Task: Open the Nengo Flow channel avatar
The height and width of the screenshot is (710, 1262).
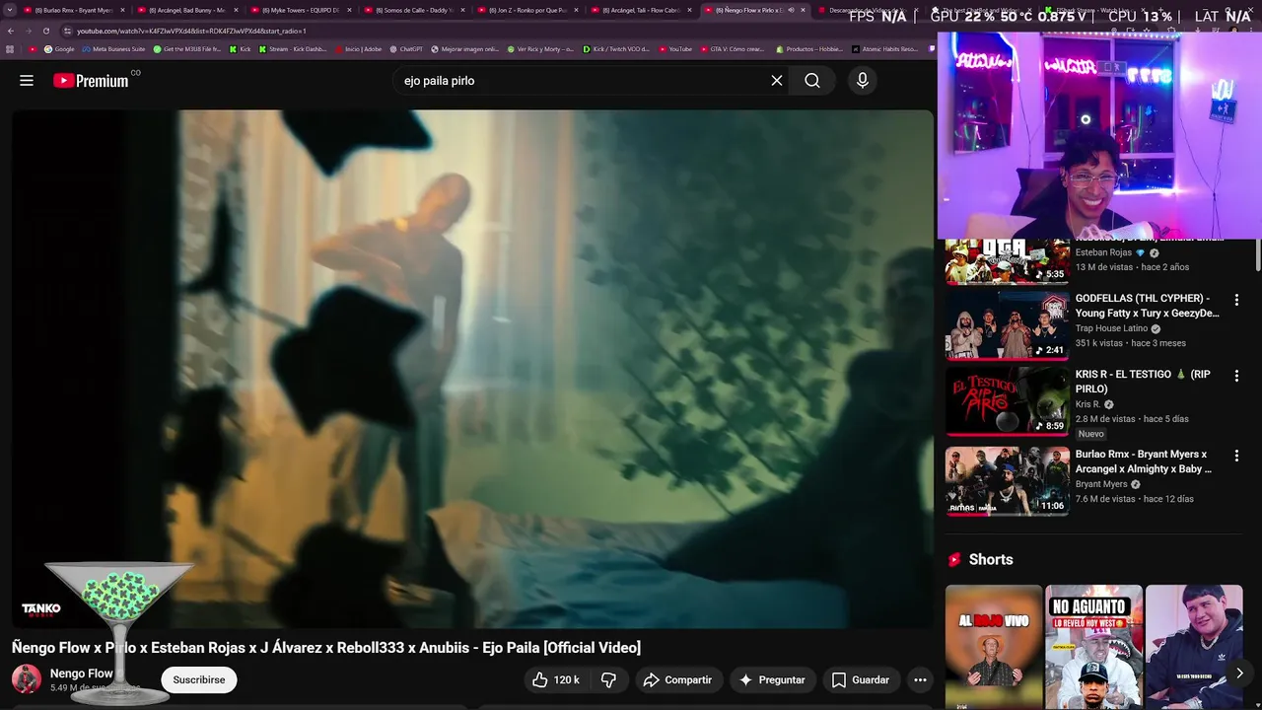Action: pos(27,679)
